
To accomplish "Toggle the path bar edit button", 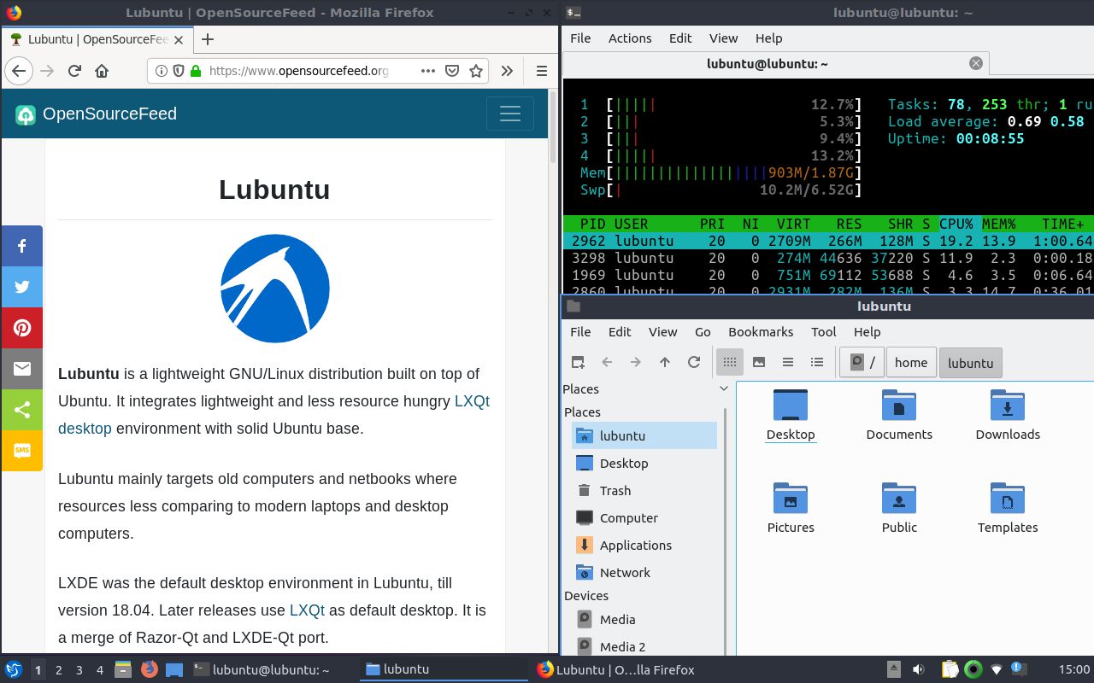I will coord(855,362).
